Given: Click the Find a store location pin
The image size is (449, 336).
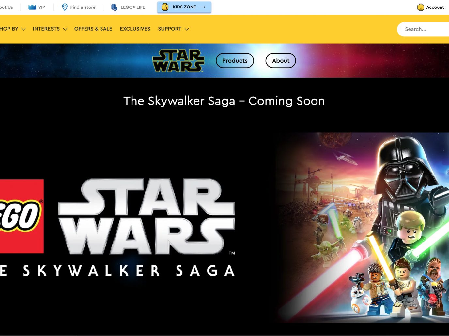Looking at the screenshot, I should tap(65, 7).
